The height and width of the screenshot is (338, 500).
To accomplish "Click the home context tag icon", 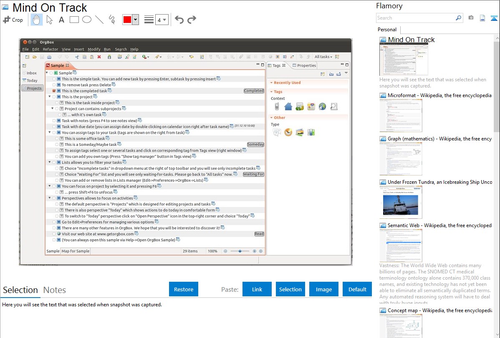I will click(x=288, y=107).
